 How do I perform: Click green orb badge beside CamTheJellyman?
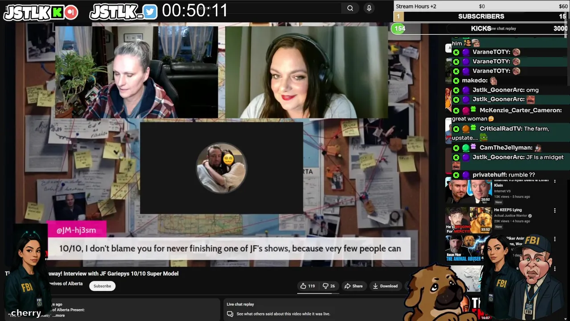point(465,148)
